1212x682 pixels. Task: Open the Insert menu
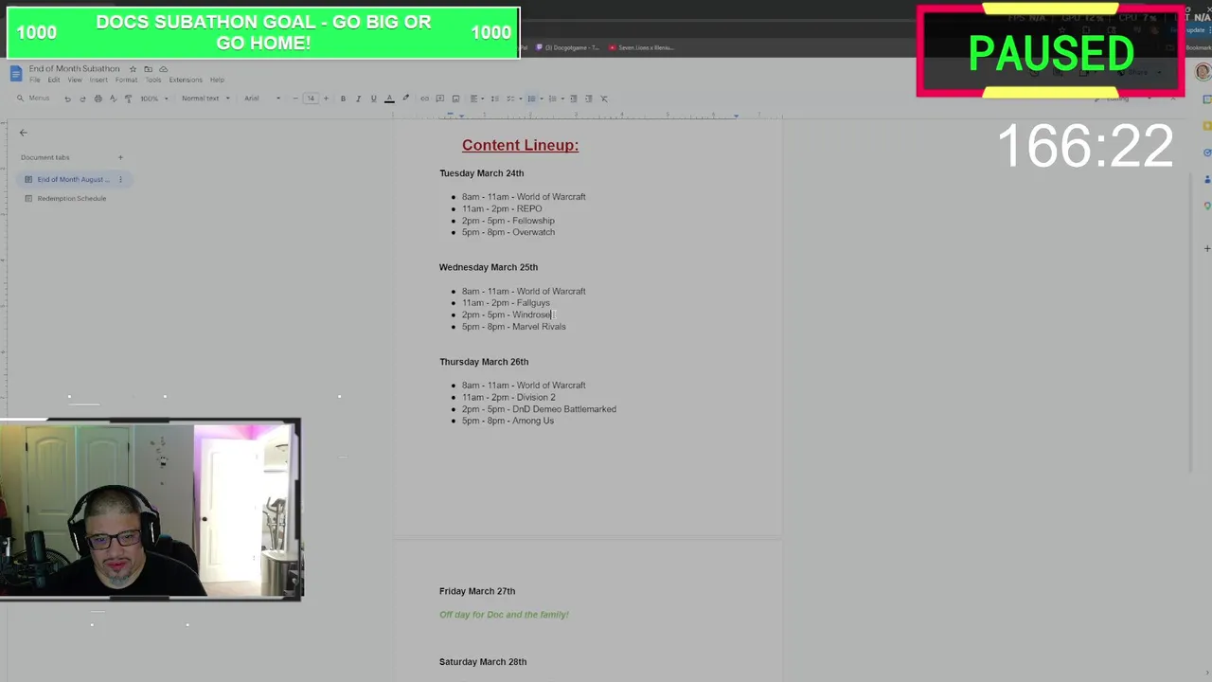[98, 80]
